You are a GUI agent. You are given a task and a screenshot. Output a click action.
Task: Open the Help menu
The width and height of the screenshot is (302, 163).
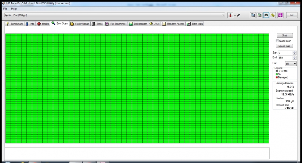[x=14, y=9]
